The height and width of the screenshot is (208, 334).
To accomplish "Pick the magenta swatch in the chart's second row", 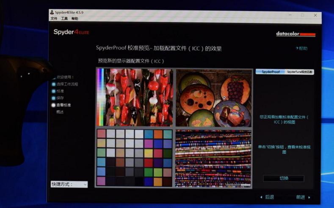I will pos(149,144).
